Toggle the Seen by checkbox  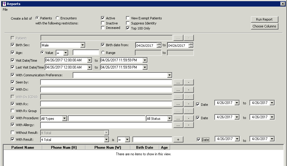pyautogui.click(x=13, y=82)
